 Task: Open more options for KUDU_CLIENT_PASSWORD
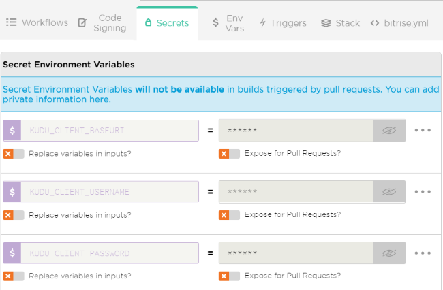[423, 253]
